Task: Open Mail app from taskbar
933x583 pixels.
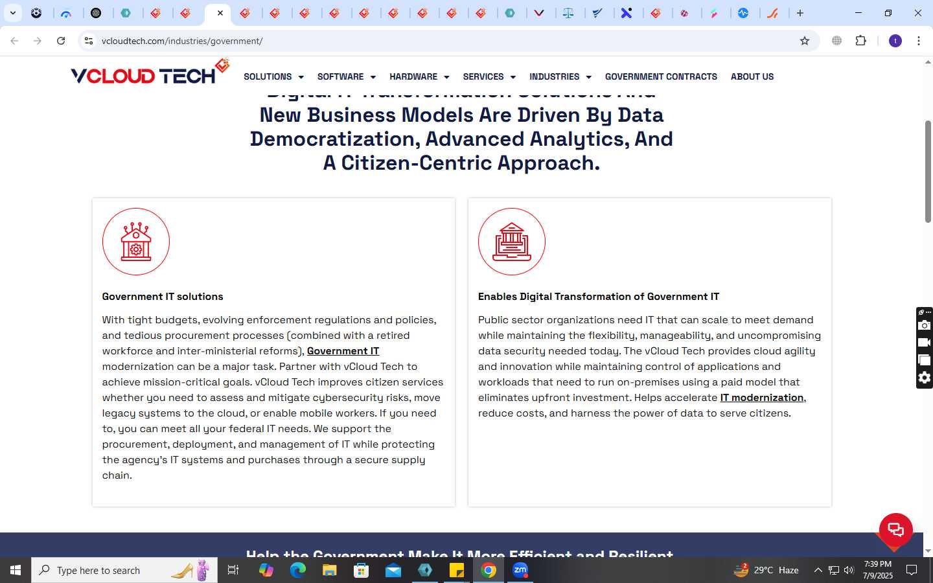Action: click(x=393, y=570)
